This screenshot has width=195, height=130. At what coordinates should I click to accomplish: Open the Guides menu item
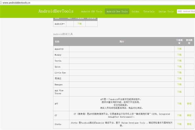click(135, 12)
